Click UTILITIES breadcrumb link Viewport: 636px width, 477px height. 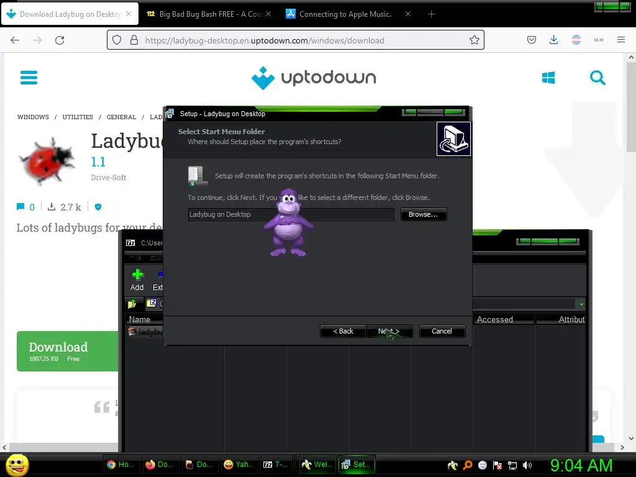(78, 117)
